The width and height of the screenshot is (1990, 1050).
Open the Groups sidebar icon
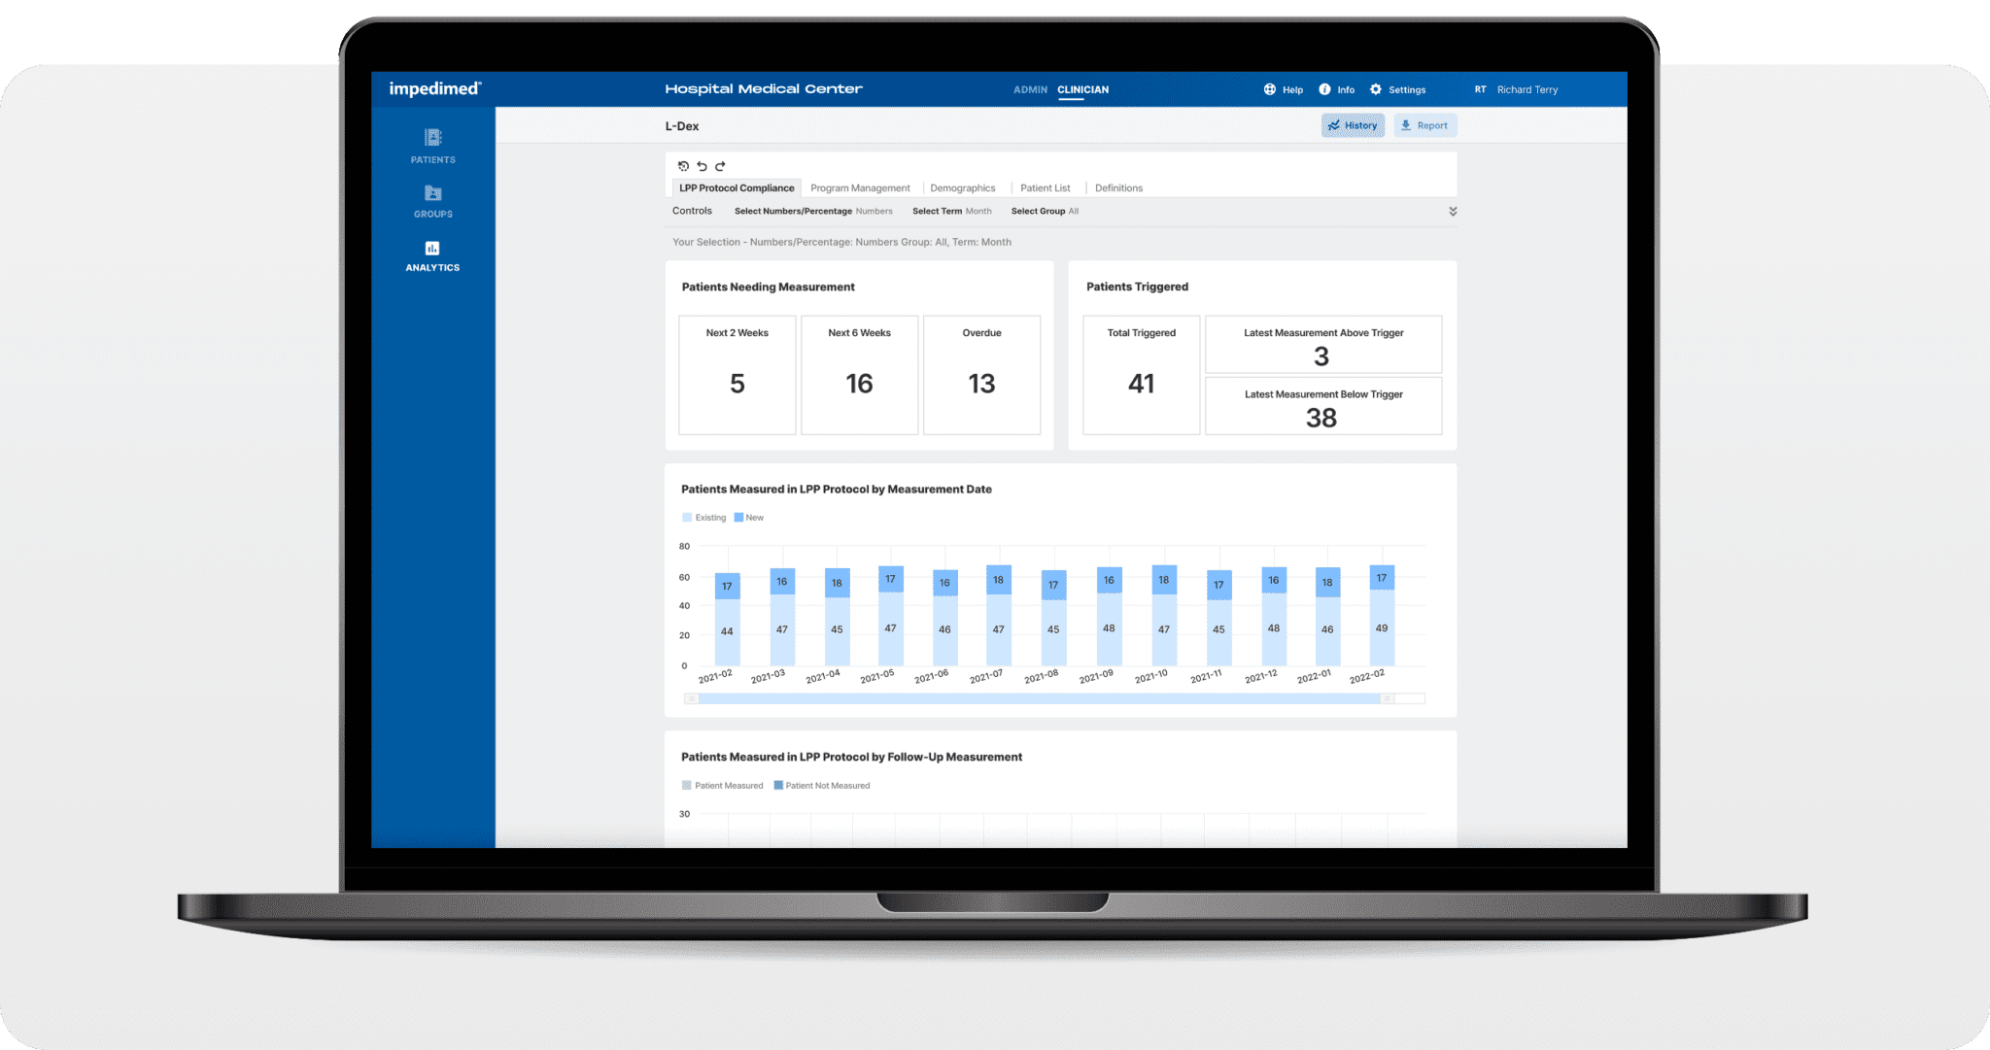432,193
